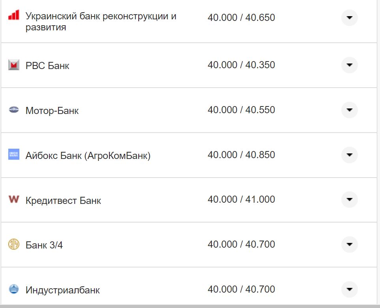Click the РВС Банк red logo

pos(14,65)
